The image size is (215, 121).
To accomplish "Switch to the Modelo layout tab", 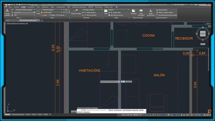I will pos(7,114).
